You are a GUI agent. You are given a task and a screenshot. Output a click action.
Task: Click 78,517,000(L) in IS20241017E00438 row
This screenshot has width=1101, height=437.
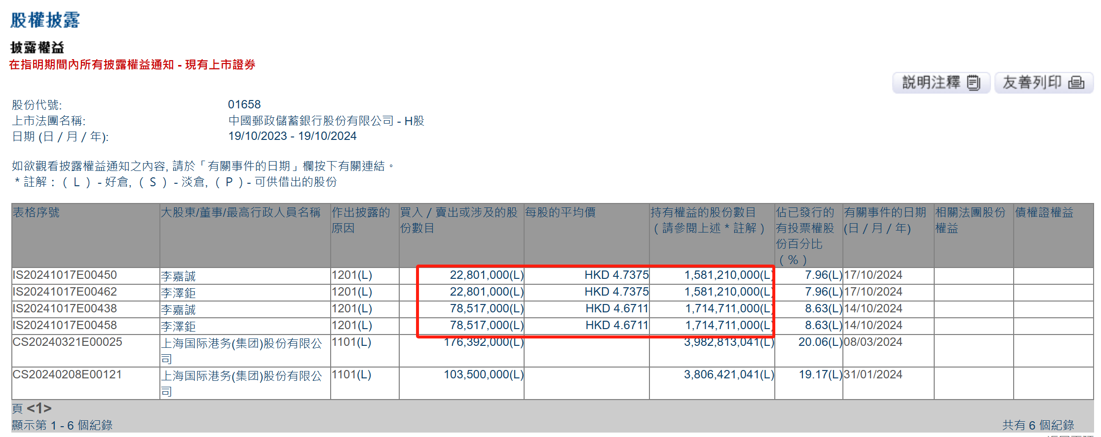487,308
